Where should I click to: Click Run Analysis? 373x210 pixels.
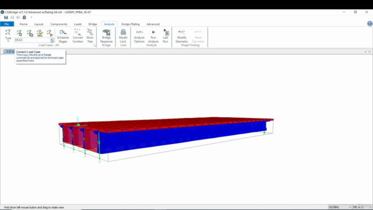click(153, 36)
